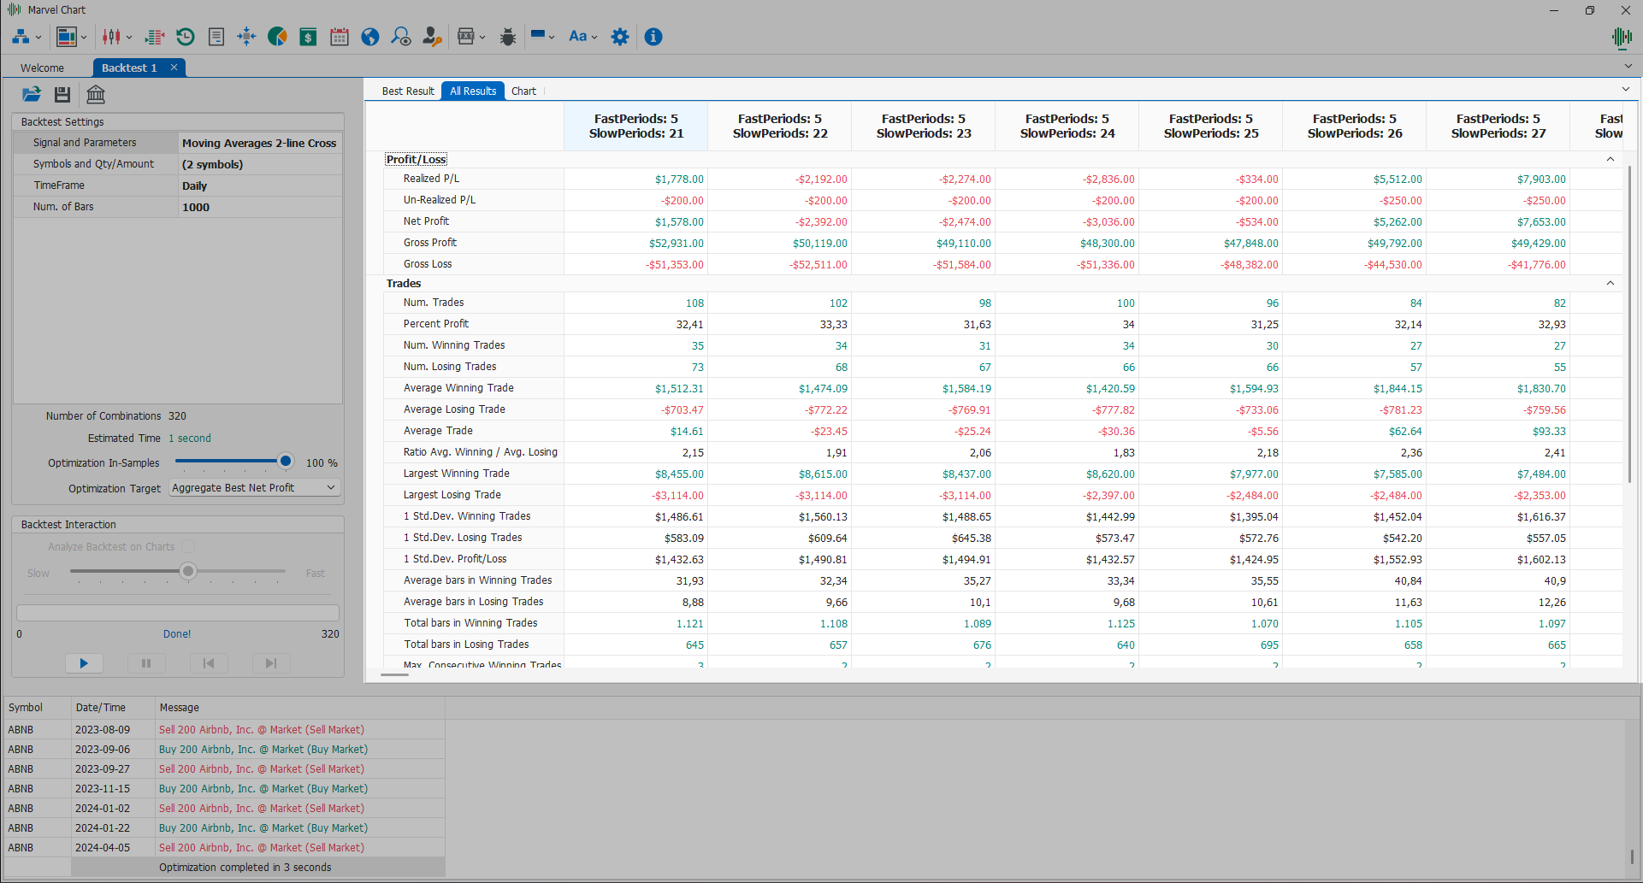
Task: Open the Aa font size icon
Action: pyautogui.click(x=578, y=37)
